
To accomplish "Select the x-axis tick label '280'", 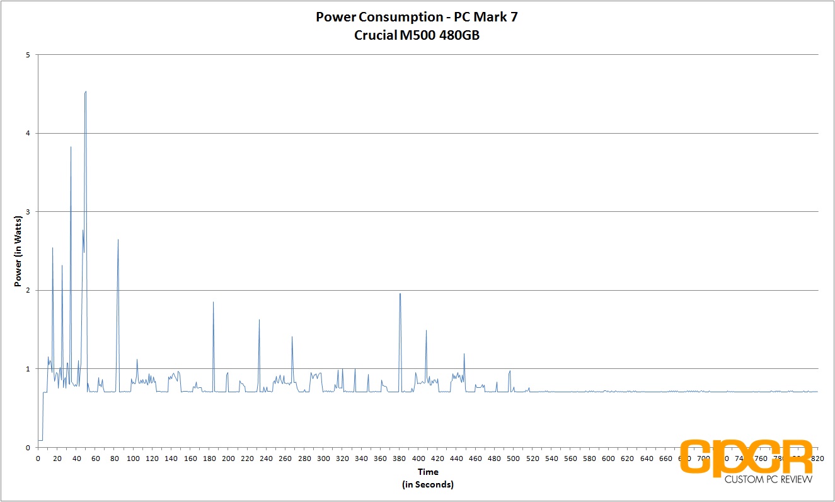I will tap(304, 458).
